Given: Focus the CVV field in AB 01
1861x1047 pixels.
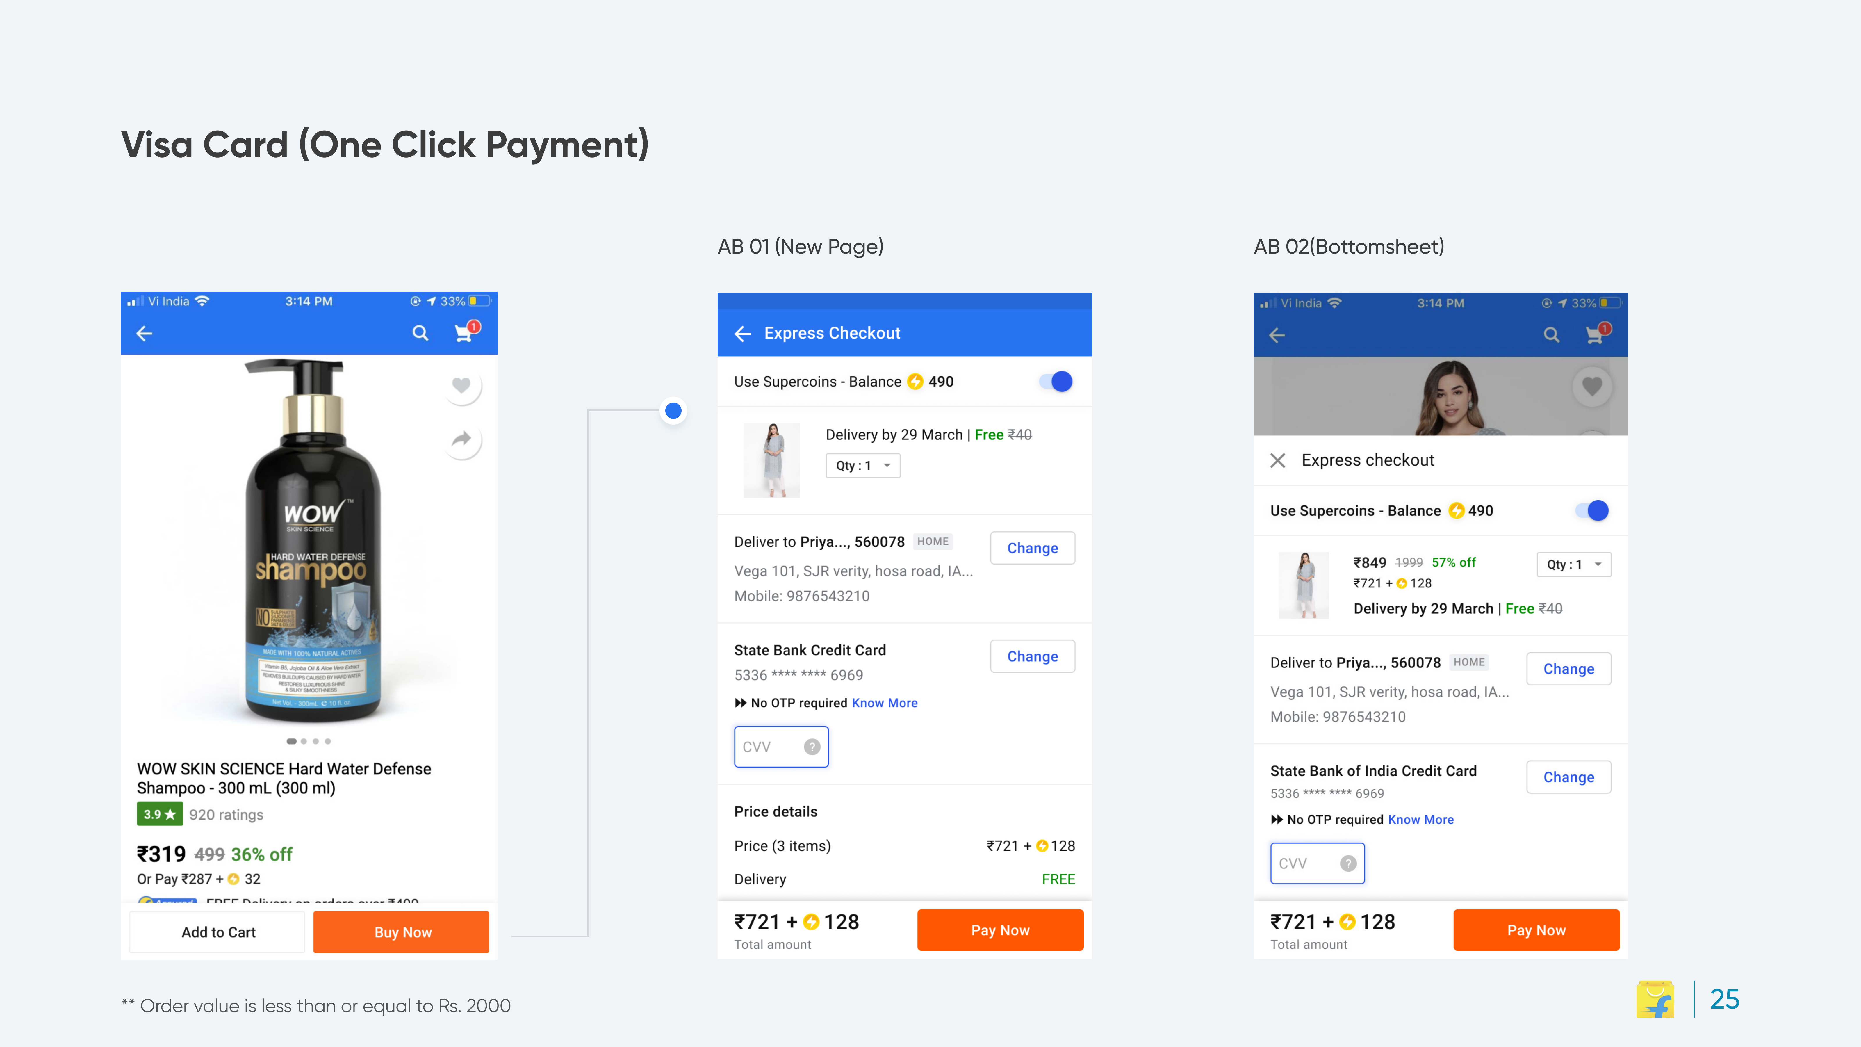Looking at the screenshot, I should (x=781, y=747).
